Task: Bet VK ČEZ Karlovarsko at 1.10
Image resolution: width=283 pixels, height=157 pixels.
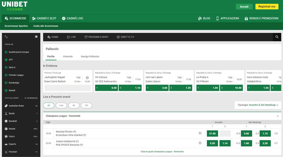Action: click(130, 88)
